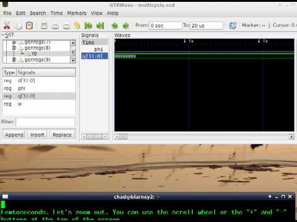The image size is (297, 222).
Task: Click the yellow Zoom Undo icon
Action: [x=77, y=25]
